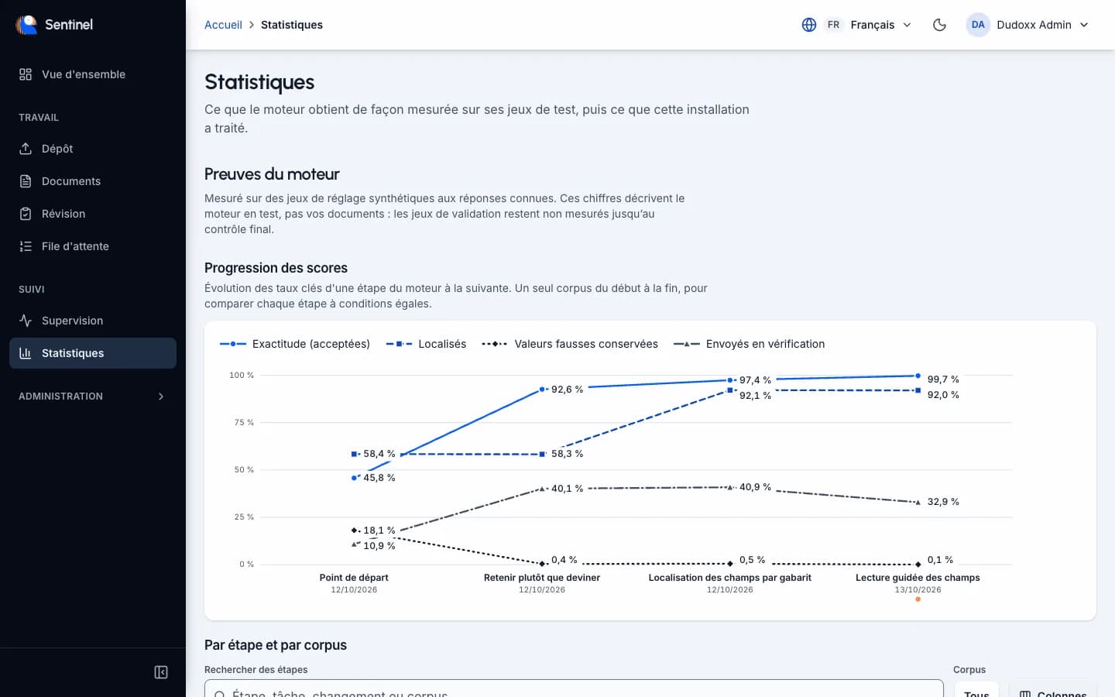Screen dimensions: 1115x697
Task: Toggle the Localisés legend series
Action: click(426, 344)
